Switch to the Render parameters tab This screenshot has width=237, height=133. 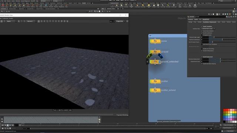[x=196, y=19]
